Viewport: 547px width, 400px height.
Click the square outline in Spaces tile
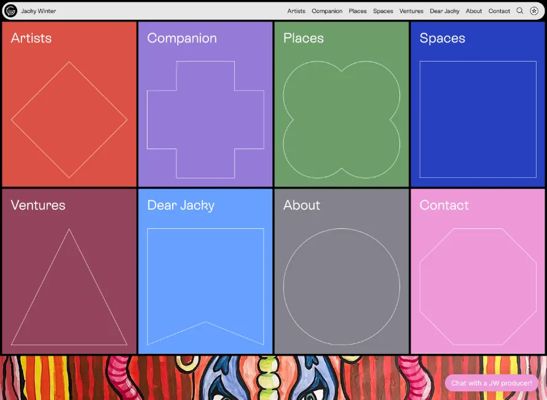click(x=478, y=119)
